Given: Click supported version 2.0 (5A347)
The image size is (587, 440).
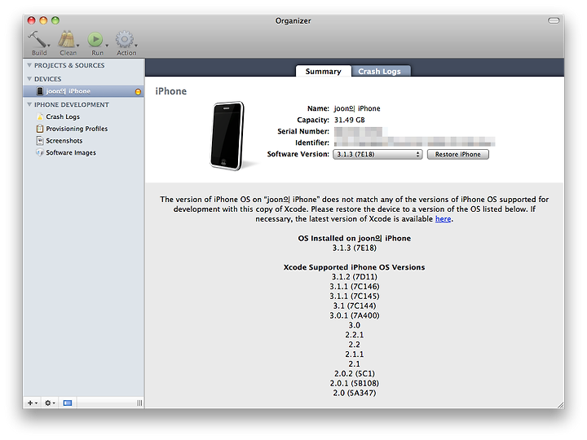Looking at the screenshot, I should click(x=354, y=394).
